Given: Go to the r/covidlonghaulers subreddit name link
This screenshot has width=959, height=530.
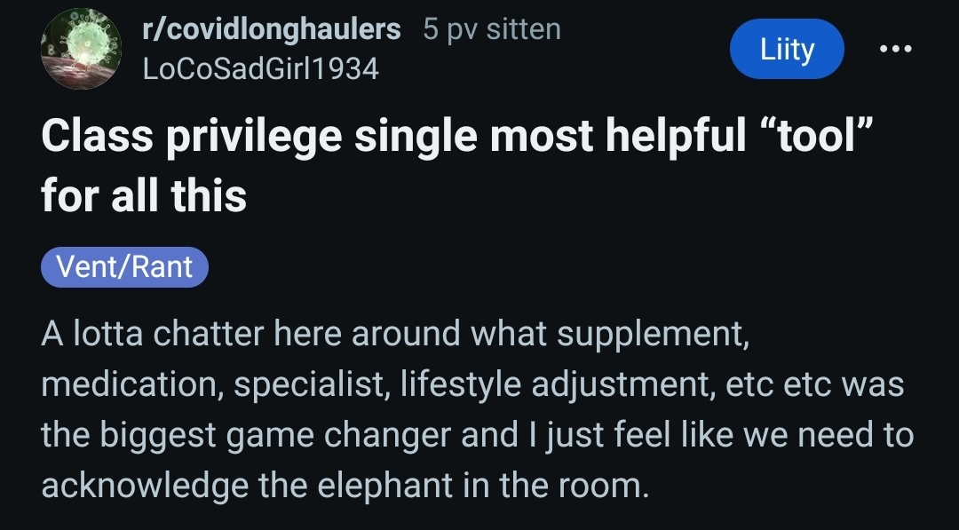Looking at the screenshot, I should [272, 29].
